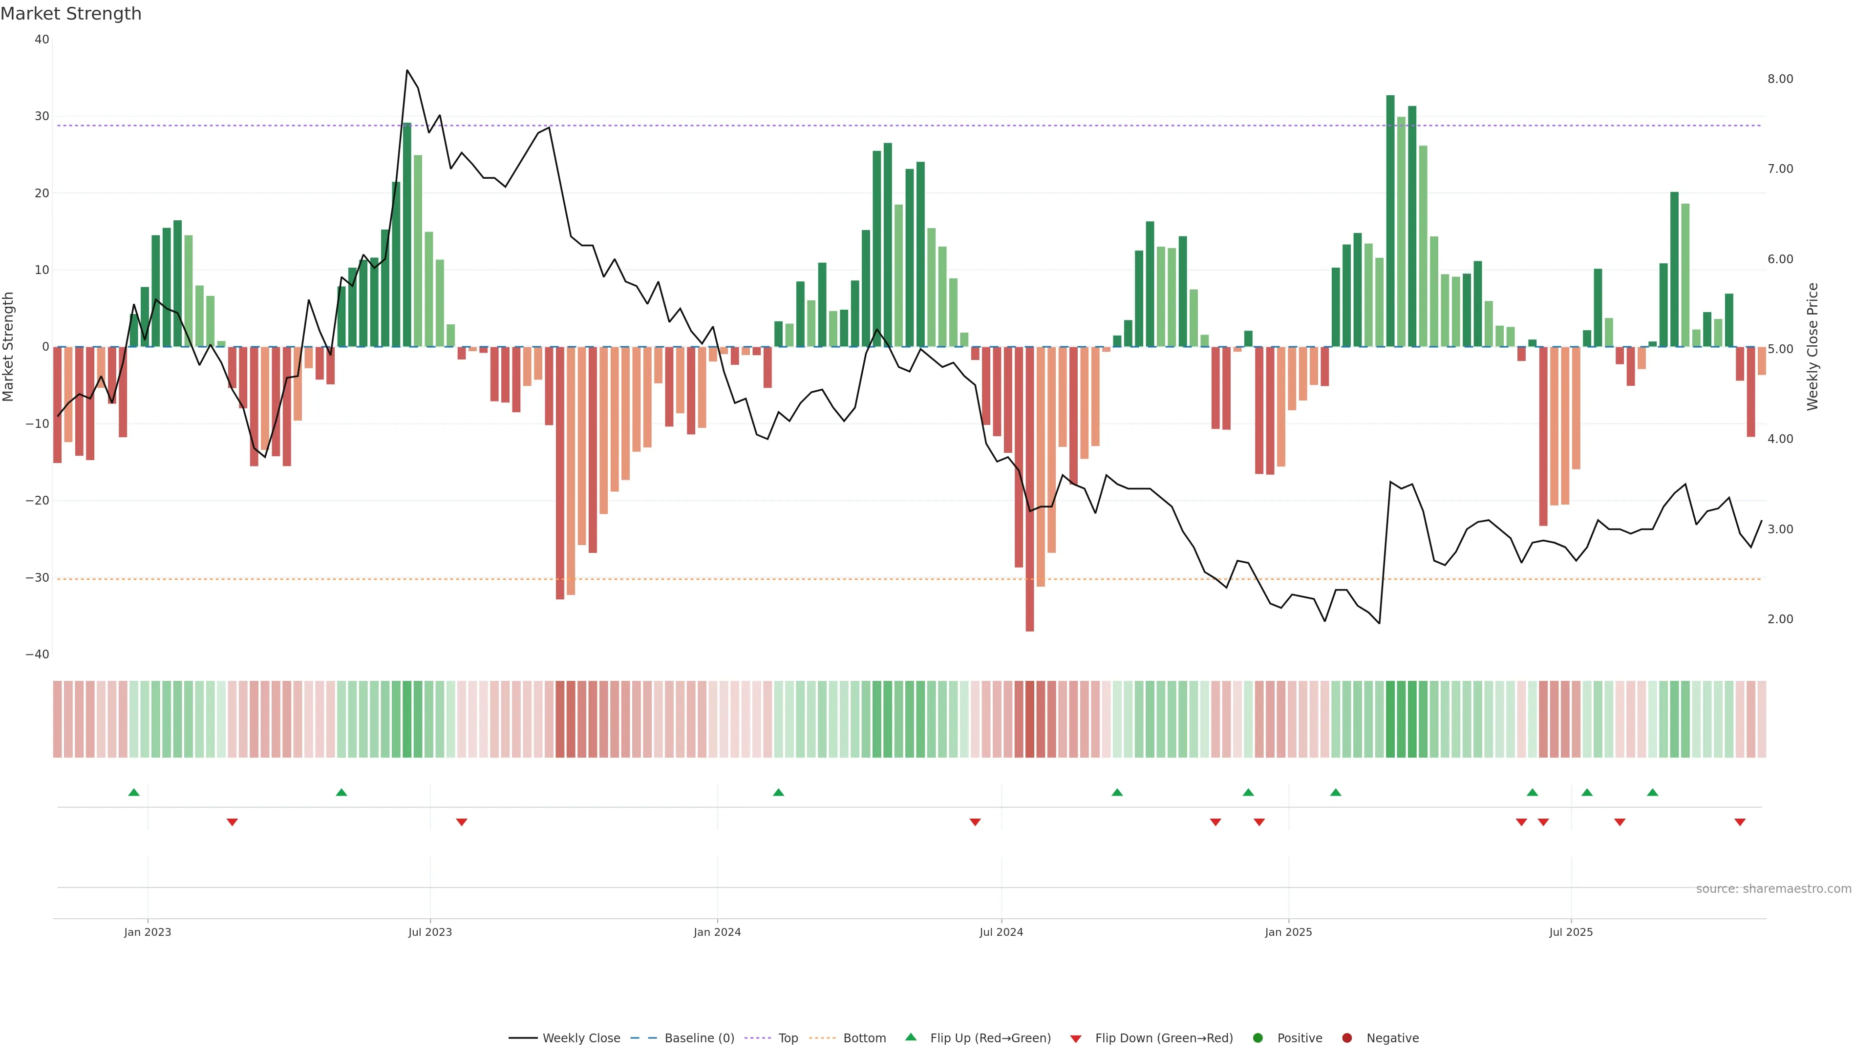The height and width of the screenshot is (1055, 1876).
Task: Click the green Flip Up legend triangle
Action: coord(910,1037)
